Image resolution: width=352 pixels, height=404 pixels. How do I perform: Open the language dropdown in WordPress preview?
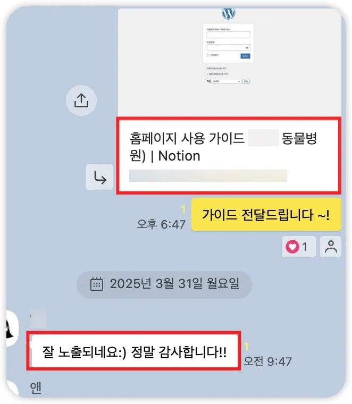coord(227,81)
